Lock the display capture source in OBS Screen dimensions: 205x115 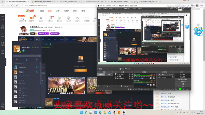(132, 78)
